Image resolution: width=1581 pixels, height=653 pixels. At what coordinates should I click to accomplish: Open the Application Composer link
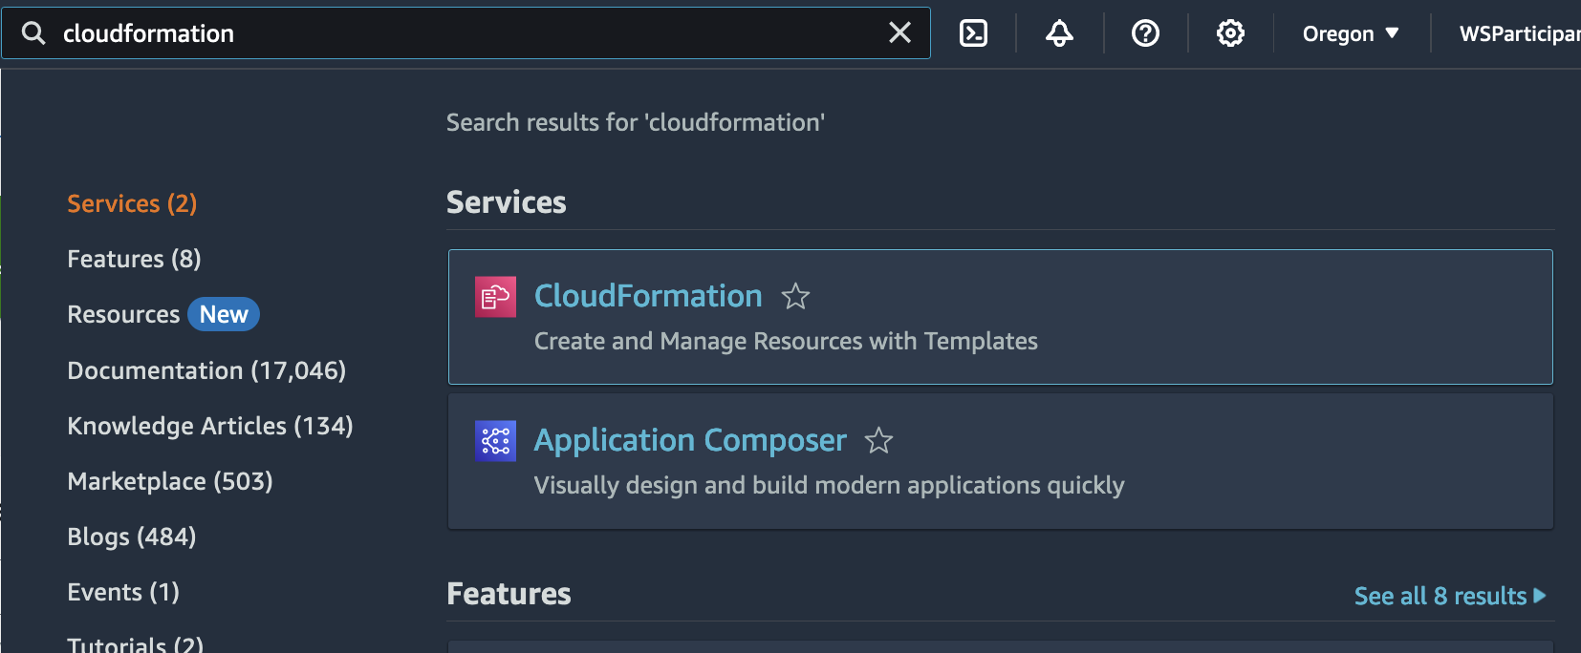(x=690, y=440)
